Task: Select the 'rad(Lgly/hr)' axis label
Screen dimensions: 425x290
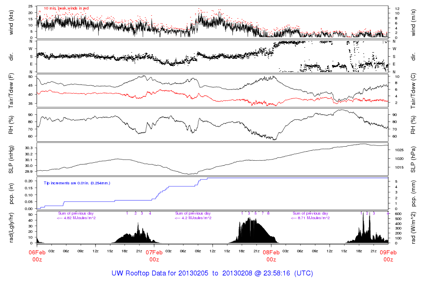Action: coord(11,228)
